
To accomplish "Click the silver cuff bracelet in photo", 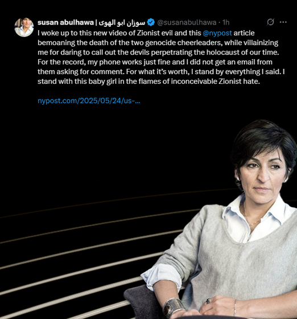I will coord(172,308).
